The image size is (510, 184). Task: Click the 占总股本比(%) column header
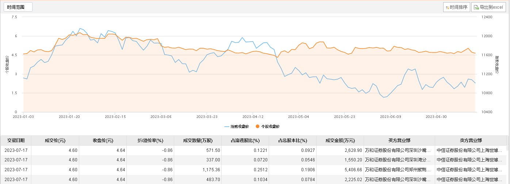[x=292, y=141]
